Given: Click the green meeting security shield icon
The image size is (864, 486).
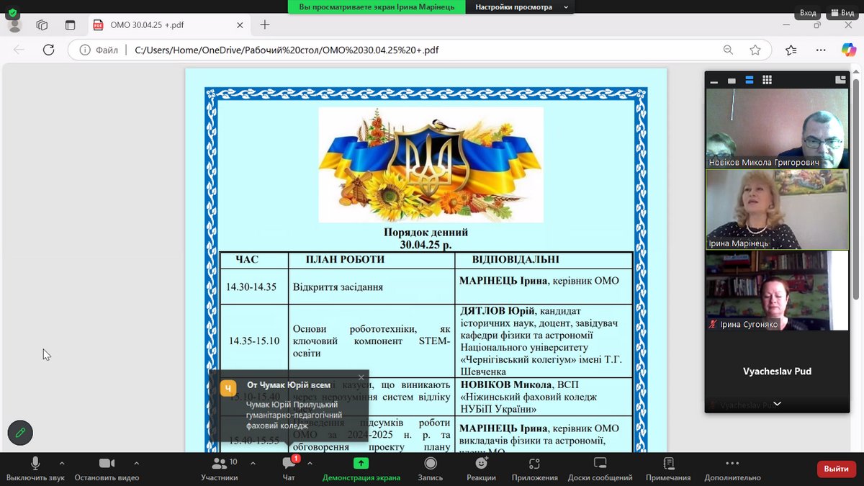Looking at the screenshot, I should click(12, 13).
